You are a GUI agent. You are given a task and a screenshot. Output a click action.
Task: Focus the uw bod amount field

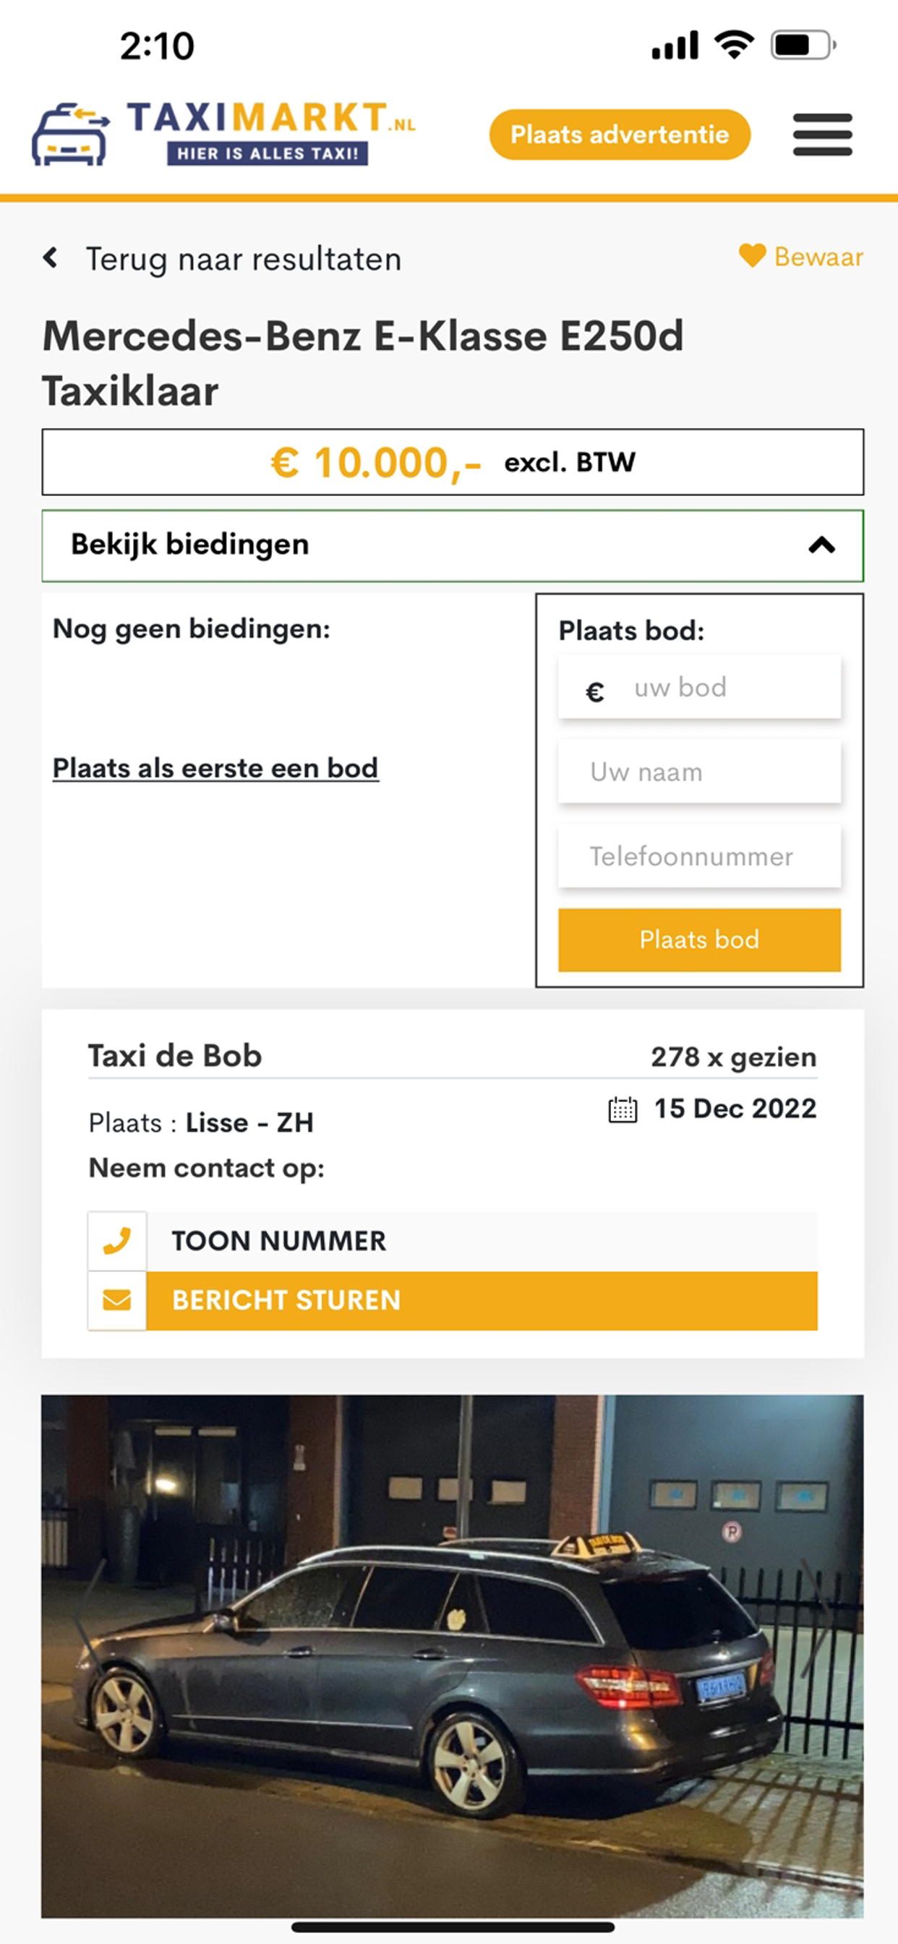click(700, 688)
